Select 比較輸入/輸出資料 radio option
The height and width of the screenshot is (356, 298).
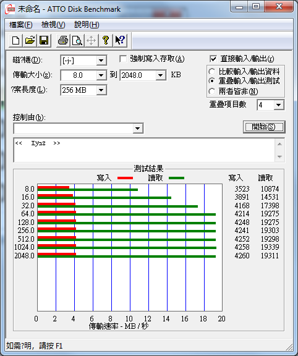[211, 72]
